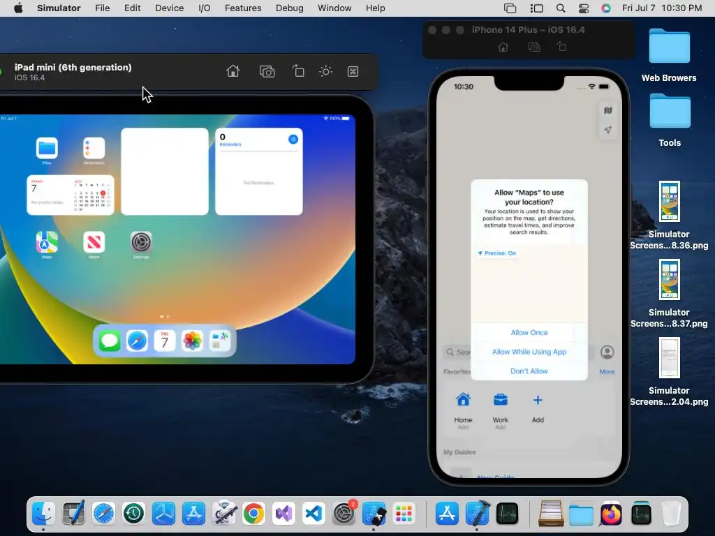Open System Preferences from the Mac dock
715x536 pixels.
click(344, 514)
